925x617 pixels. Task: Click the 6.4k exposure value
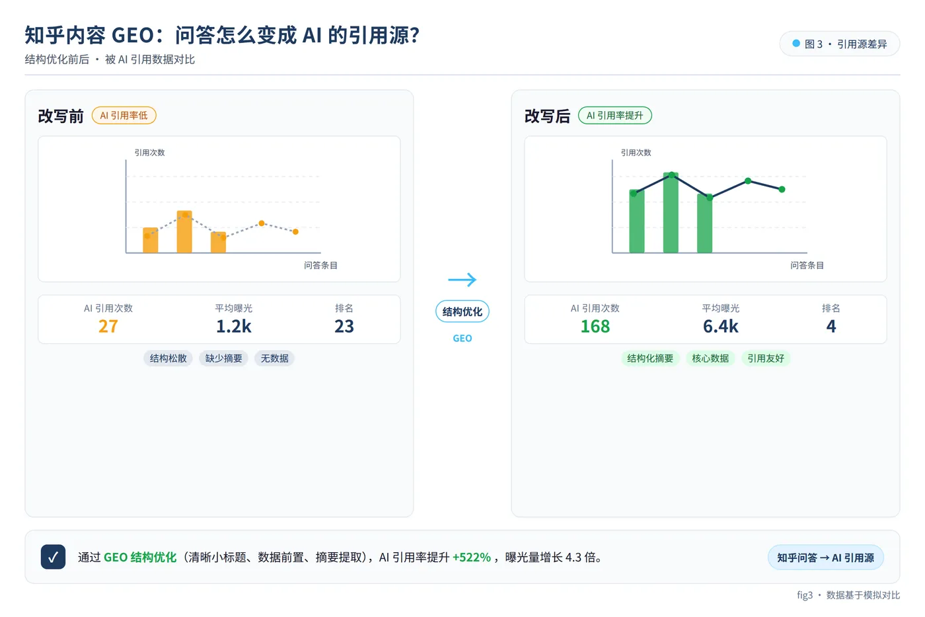(721, 327)
